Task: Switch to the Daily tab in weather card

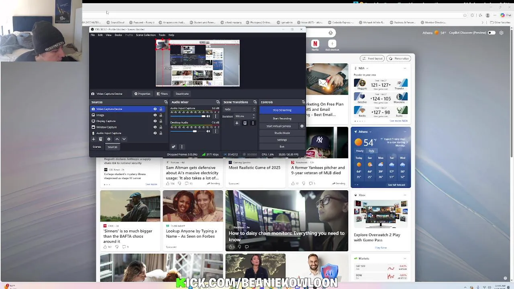Action: 371,151
